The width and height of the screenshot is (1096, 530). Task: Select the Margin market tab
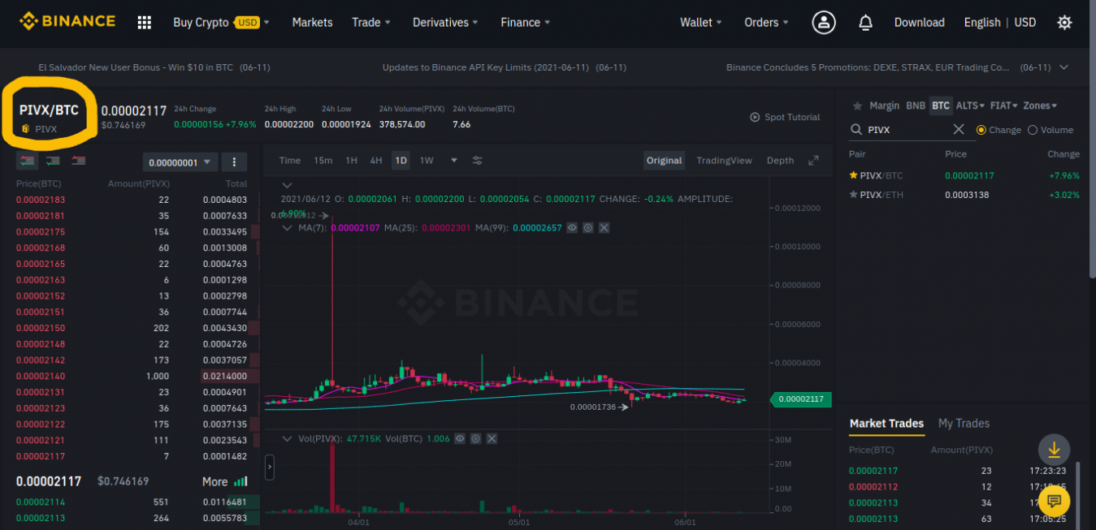884,106
